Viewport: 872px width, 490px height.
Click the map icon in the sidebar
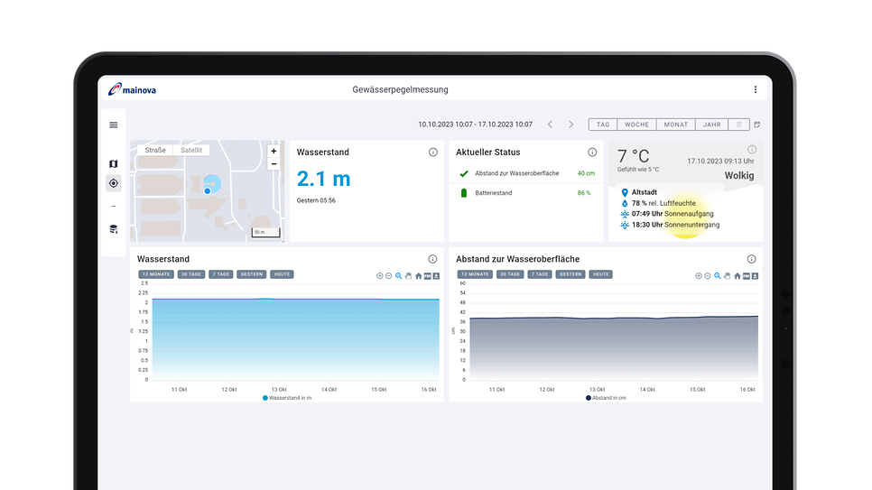tap(113, 164)
